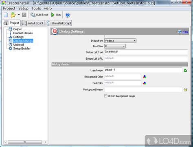
Task: Open the Dialog Font dropdown
Action: [120, 41]
